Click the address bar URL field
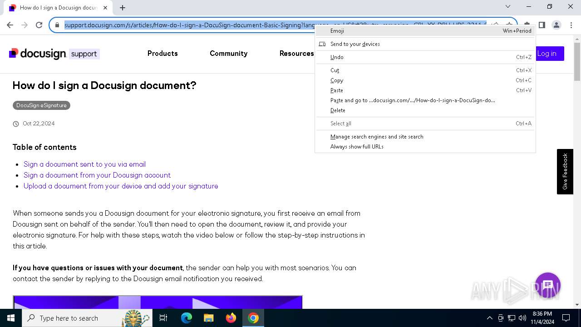This screenshot has width=581, height=327. coord(275,25)
